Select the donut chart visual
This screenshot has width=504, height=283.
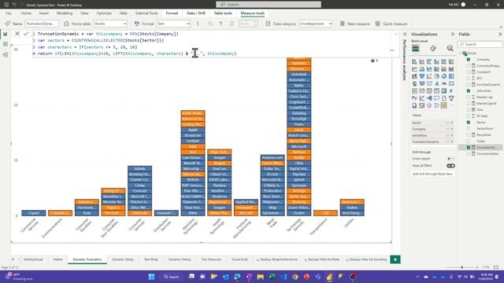click(x=444, y=76)
